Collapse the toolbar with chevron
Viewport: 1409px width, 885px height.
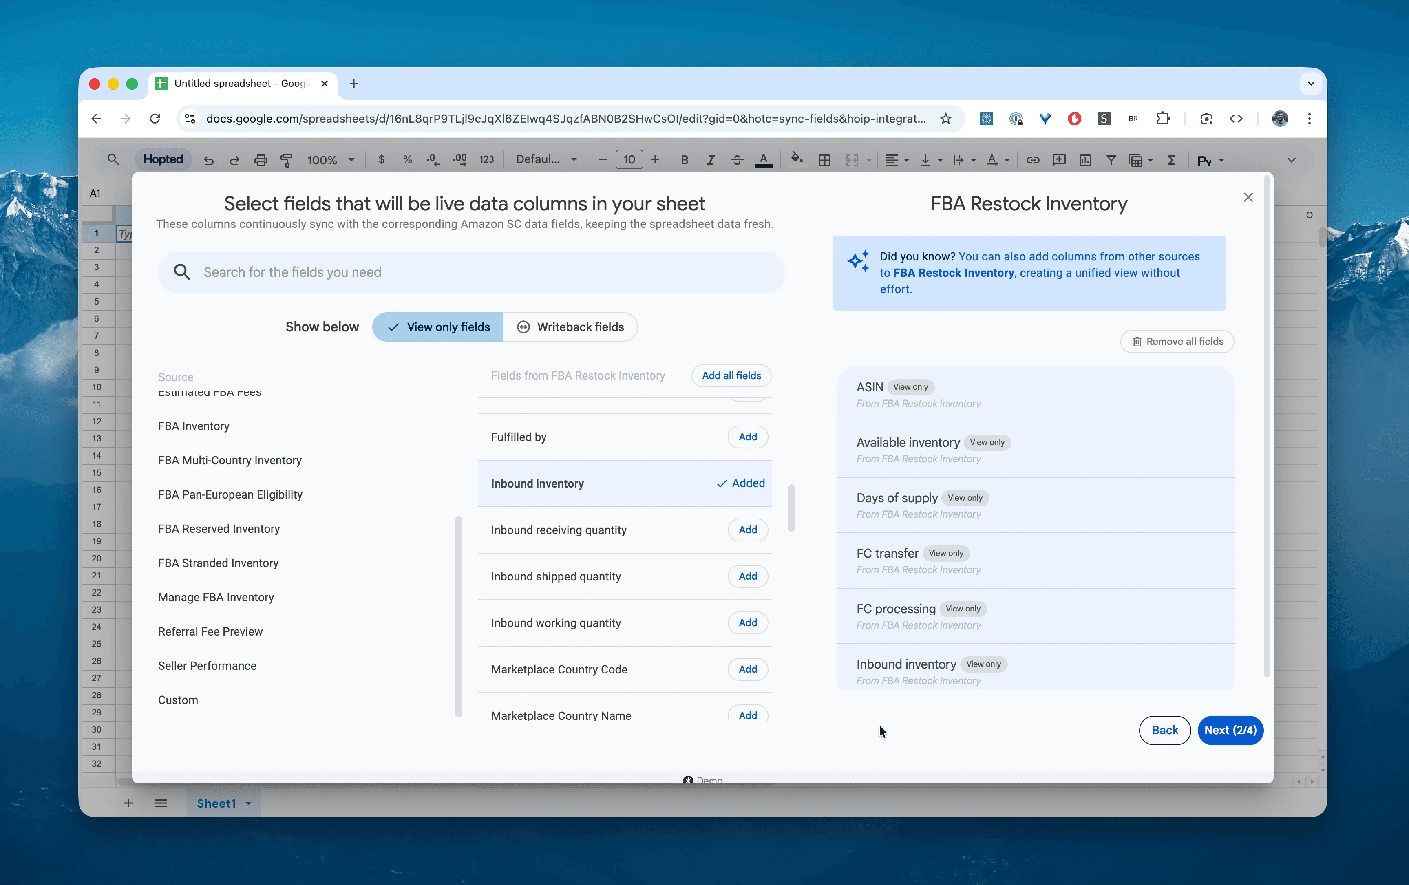click(1292, 160)
